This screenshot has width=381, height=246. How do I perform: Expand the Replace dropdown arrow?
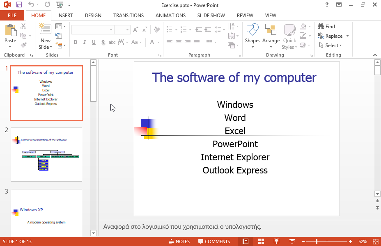coord(347,36)
